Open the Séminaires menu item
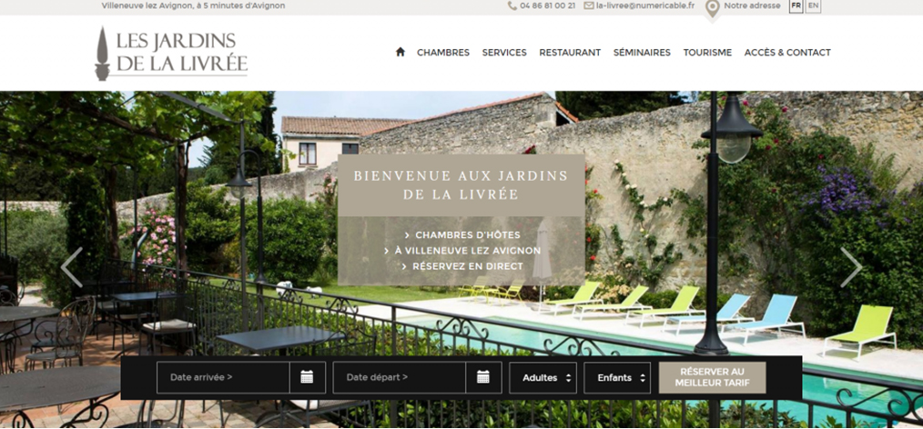 (x=642, y=53)
